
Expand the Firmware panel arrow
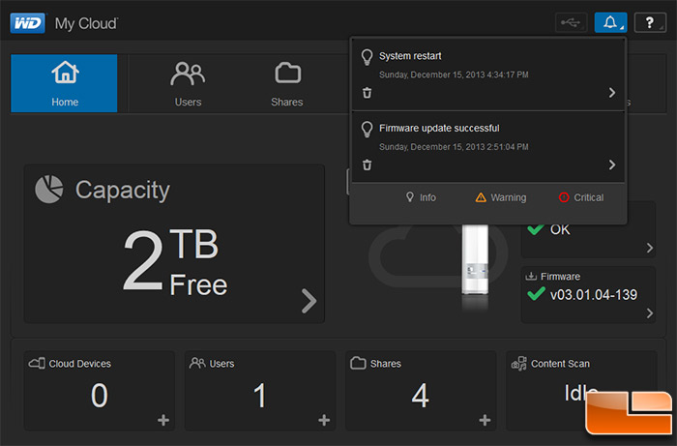click(650, 313)
